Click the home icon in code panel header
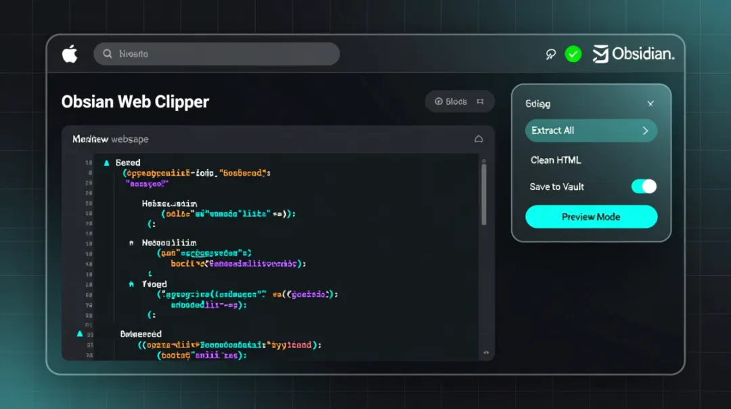 pyautogui.click(x=479, y=139)
